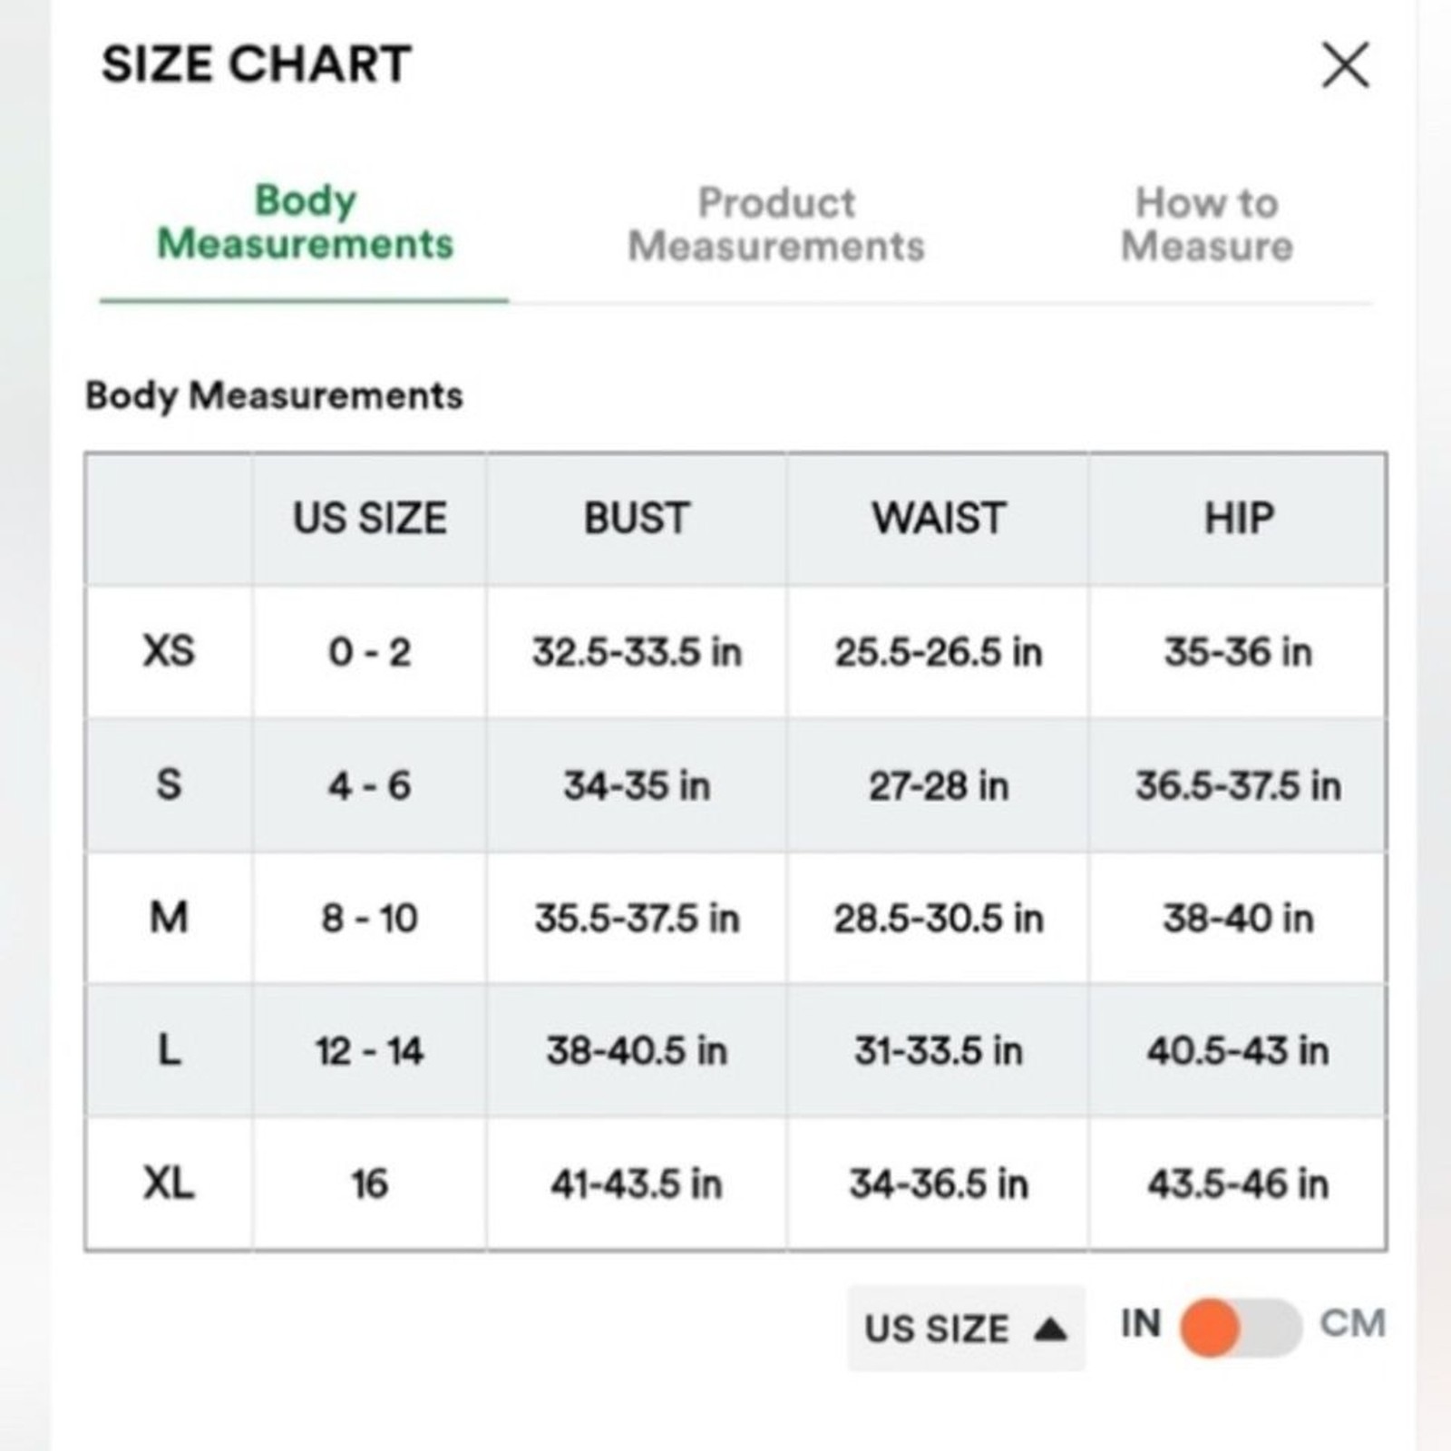Open the US SIZE region dropdown
This screenshot has width=1451, height=1451.
coord(965,1329)
